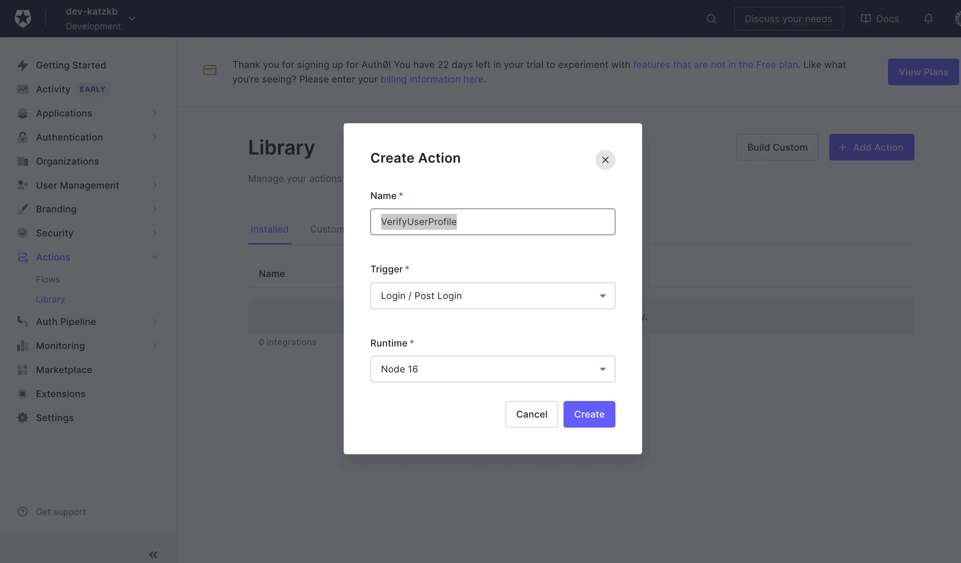The width and height of the screenshot is (961, 563).
Task: Close the Create Action dialog
Action: pyautogui.click(x=605, y=160)
